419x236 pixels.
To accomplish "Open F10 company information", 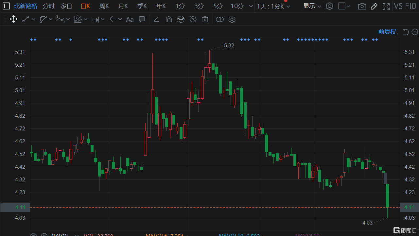I will [x=411, y=6].
